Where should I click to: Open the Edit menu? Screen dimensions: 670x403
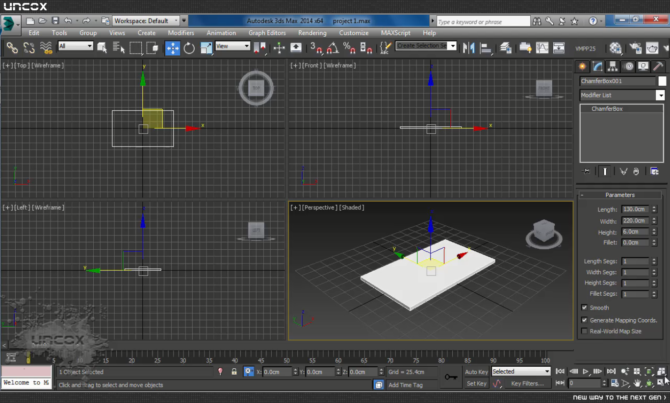(34, 33)
